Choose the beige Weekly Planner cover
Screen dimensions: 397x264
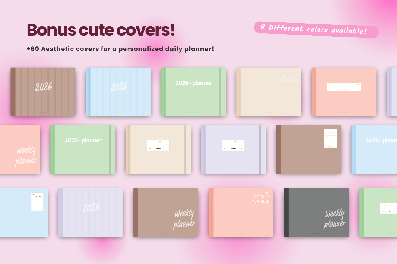[269, 92]
